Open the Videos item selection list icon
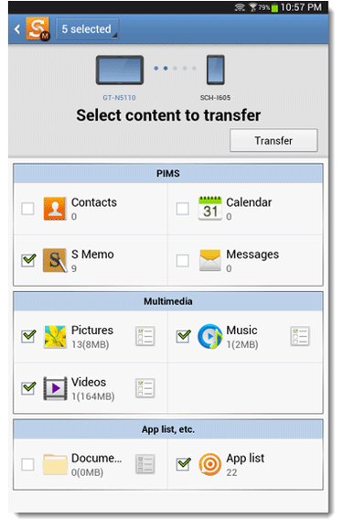 (x=145, y=388)
